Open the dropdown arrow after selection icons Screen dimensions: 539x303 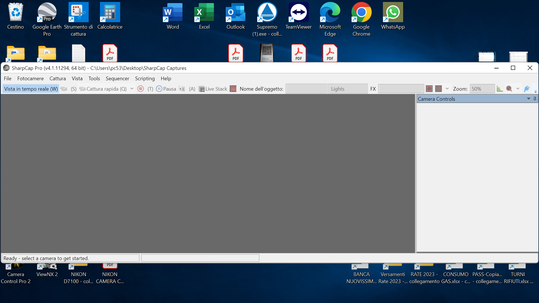click(x=447, y=89)
